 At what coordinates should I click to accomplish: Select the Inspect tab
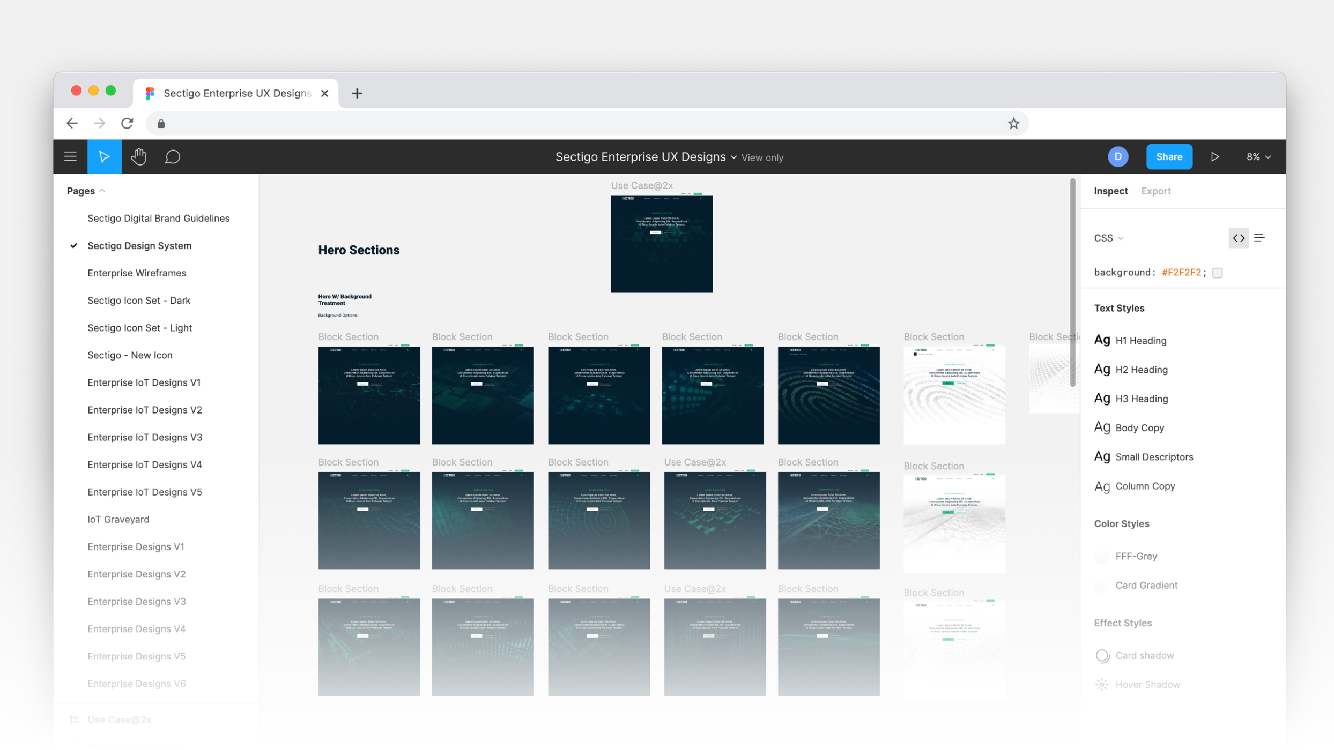[1110, 191]
